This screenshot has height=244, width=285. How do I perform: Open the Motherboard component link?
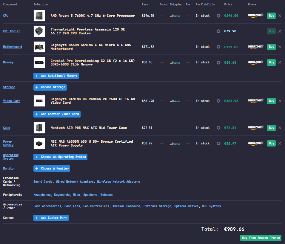coord(13,47)
